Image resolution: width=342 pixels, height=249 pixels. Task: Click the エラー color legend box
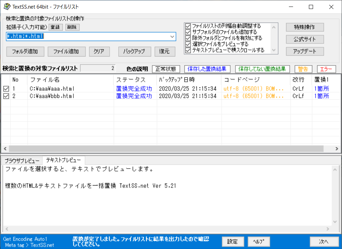point(326,69)
